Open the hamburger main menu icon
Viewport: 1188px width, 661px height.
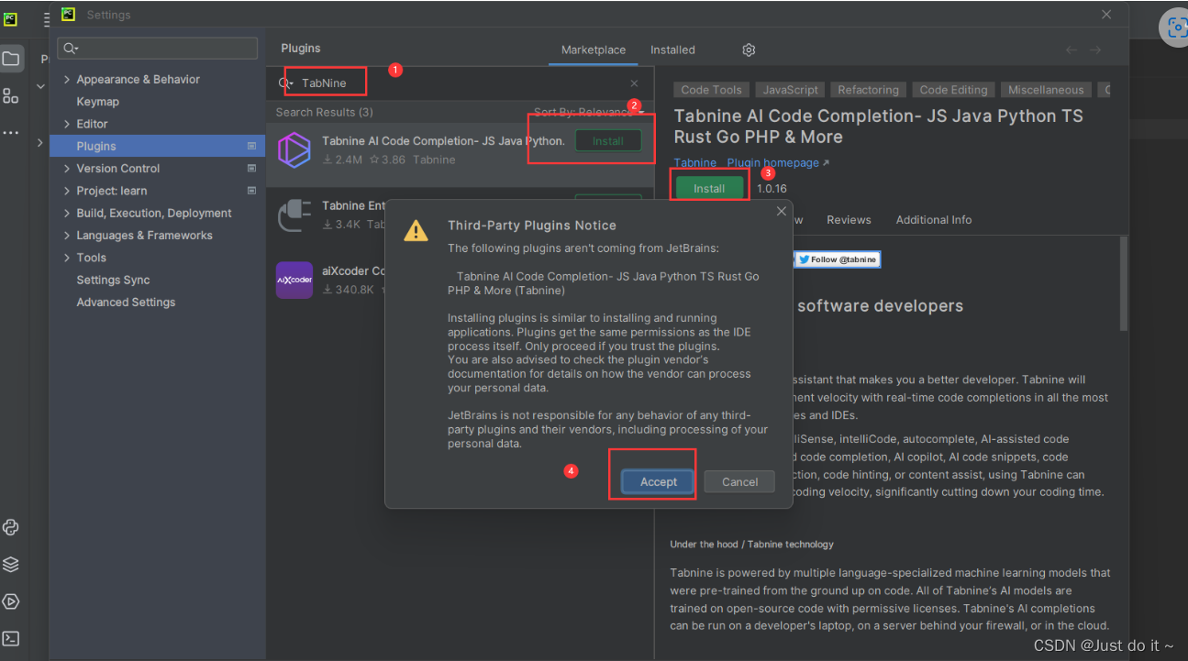point(46,18)
